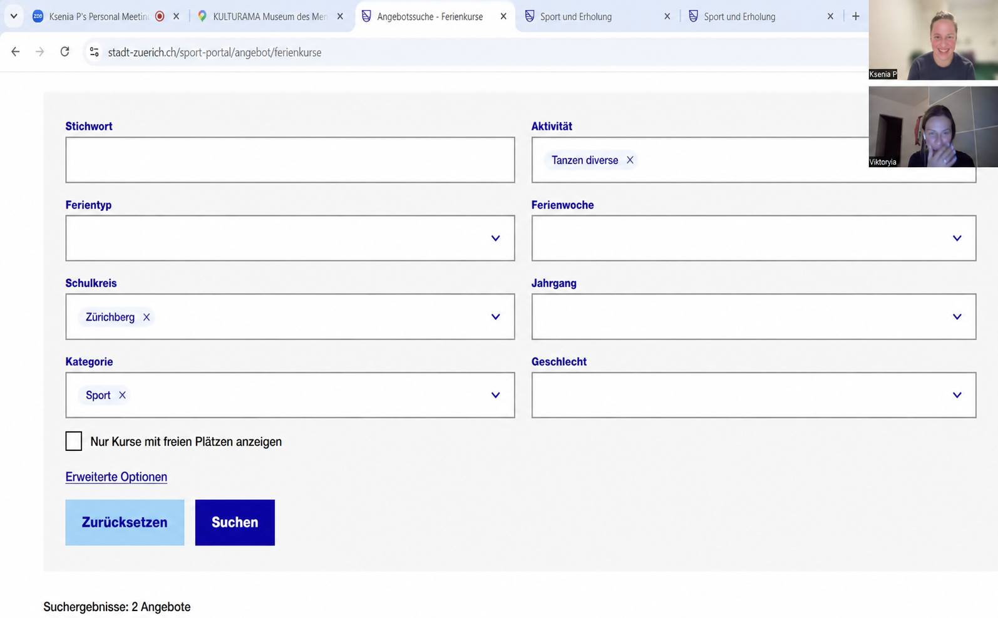
Task: Remove the Zürichberg Schulkreis tag
Action: click(x=147, y=317)
